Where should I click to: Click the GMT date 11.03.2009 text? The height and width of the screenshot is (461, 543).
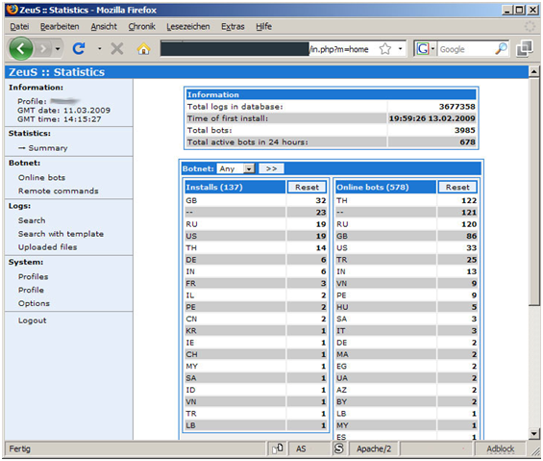pyautogui.click(x=63, y=111)
